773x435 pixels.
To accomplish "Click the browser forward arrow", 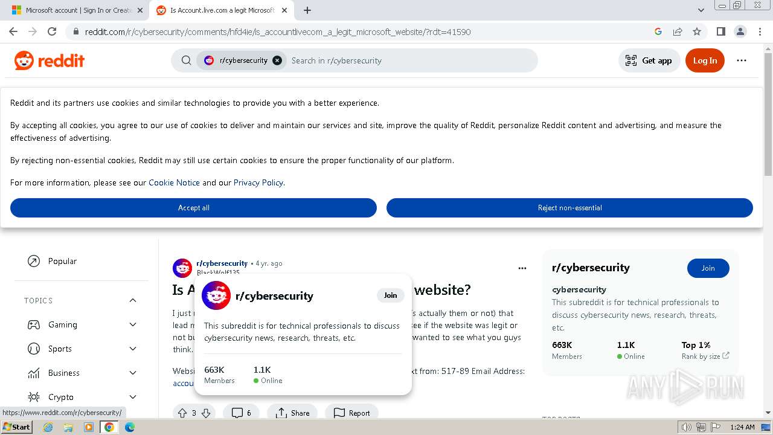I will [33, 31].
